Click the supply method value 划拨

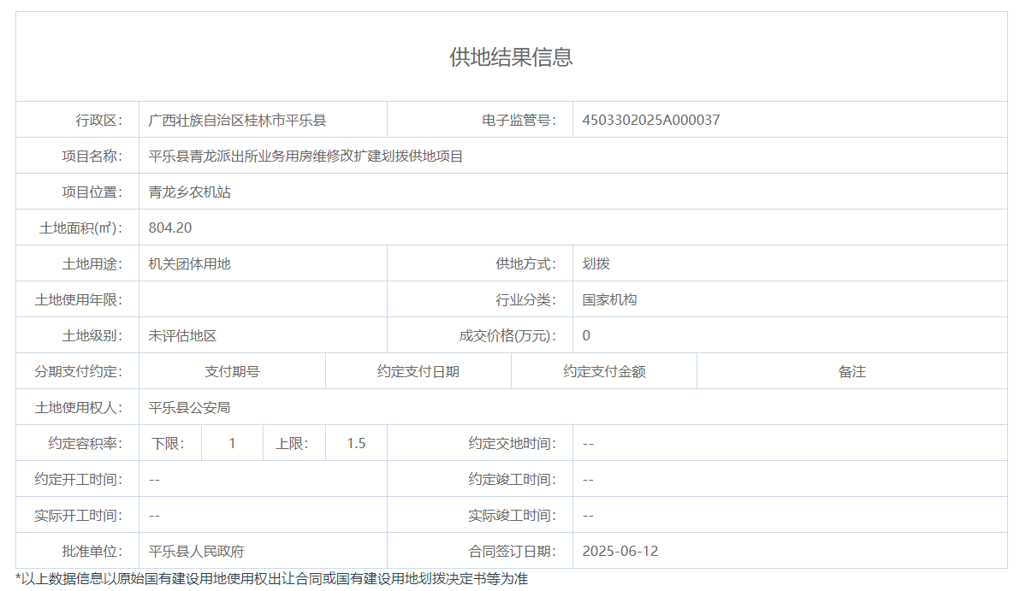tap(596, 263)
